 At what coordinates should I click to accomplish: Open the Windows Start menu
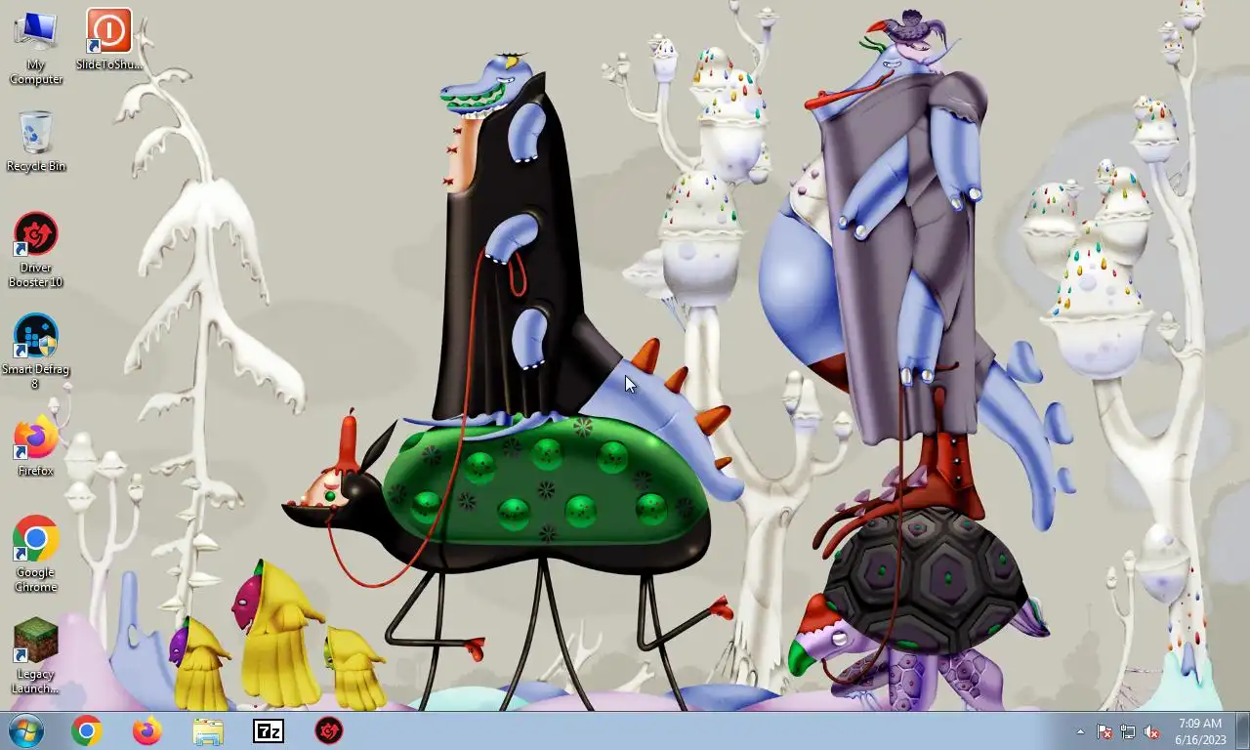tap(26, 730)
